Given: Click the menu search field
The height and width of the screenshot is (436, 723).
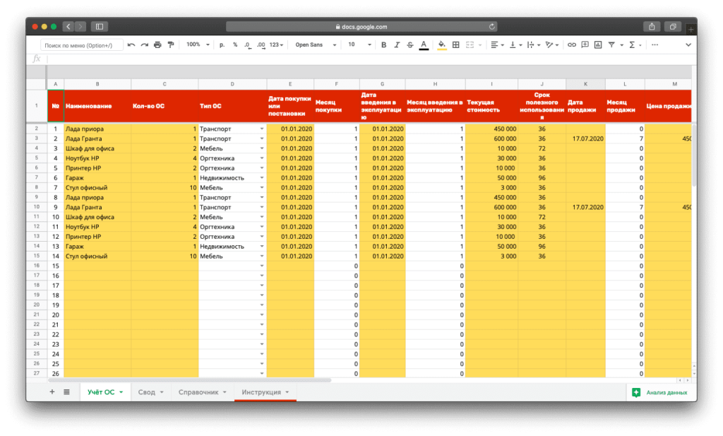Looking at the screenshot, I should tap(81, 45).
